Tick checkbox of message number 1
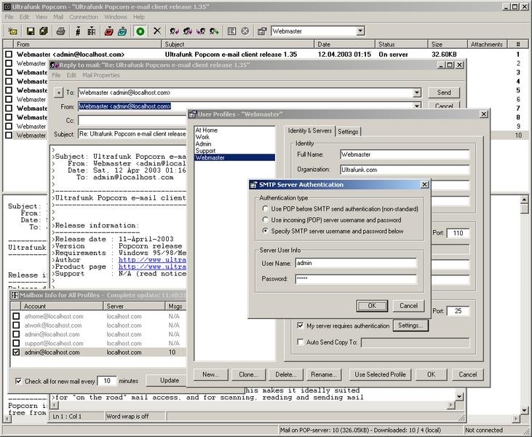 [9, 54]
